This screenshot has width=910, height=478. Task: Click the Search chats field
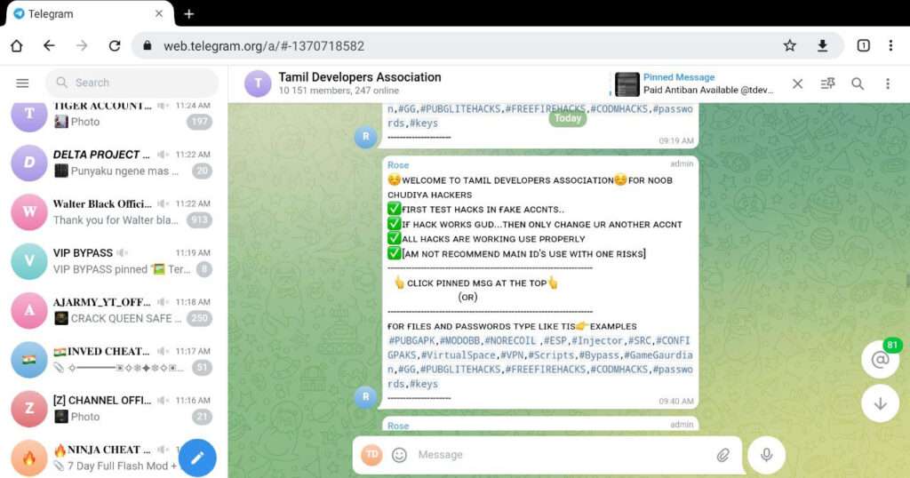[132, 83]
